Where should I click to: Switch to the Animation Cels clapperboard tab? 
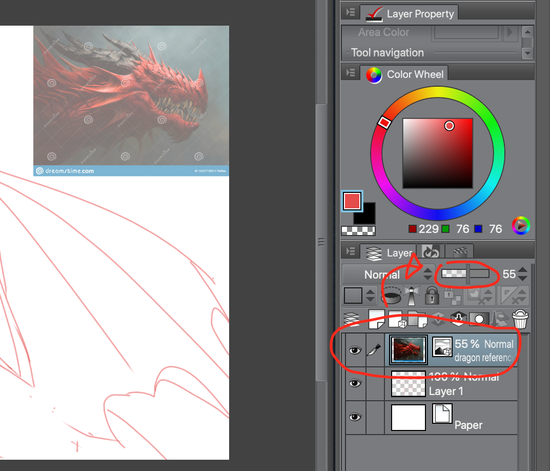point(459,252)
